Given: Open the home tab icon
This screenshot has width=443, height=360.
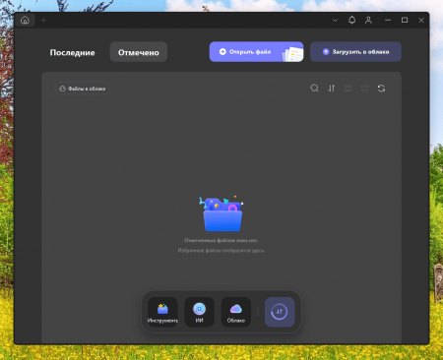Looking at the screenshot, I should (25, 21).
